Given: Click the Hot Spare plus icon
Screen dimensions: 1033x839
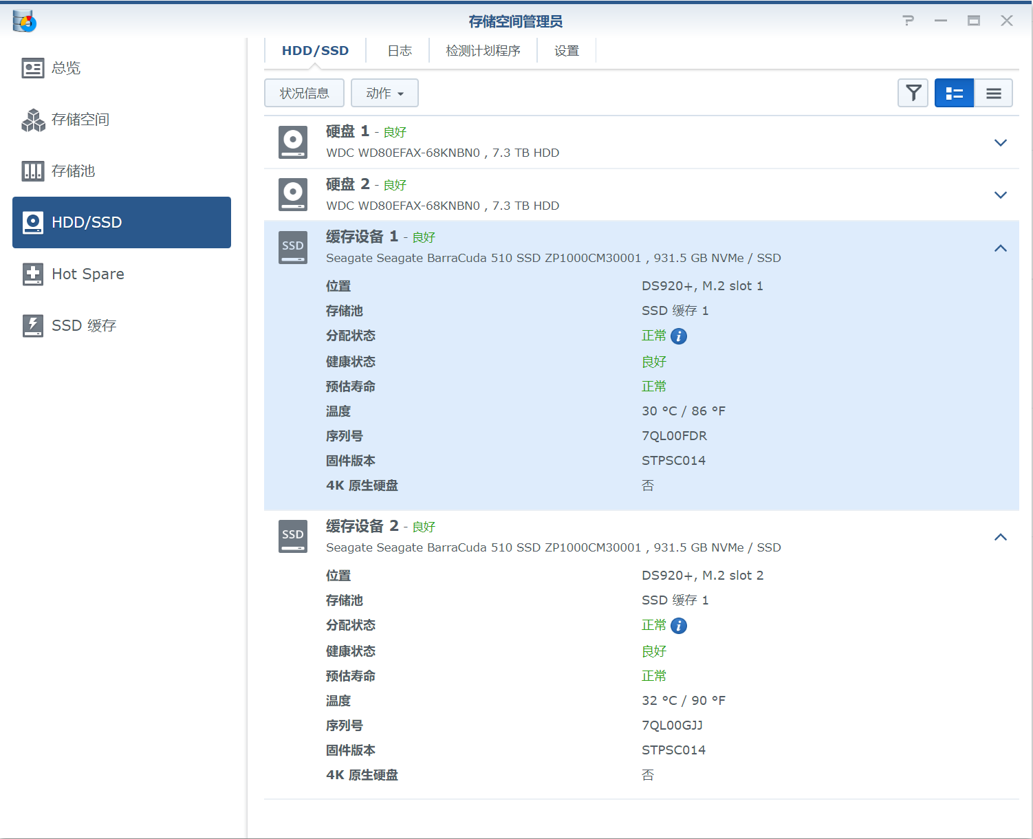Looking at the screenshot, I should (x=33, y=274).
